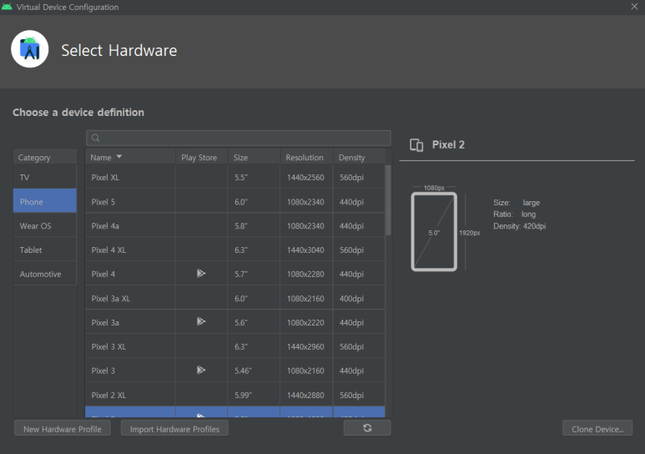Select the Tablet category
Viewport: 645px width, 454px height.
click(x=45, y=250)
